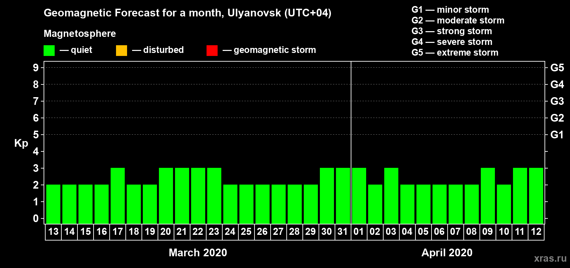Click Kp value 0 on left axis
The width and height of the screenshot is (570, 268).
point(36,218)
